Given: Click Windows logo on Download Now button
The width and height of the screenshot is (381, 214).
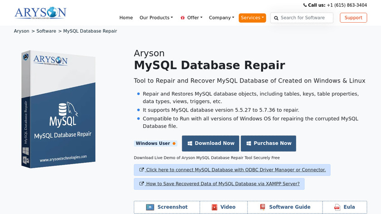Looking at the screenshot, I should click(x=190, y=144).
